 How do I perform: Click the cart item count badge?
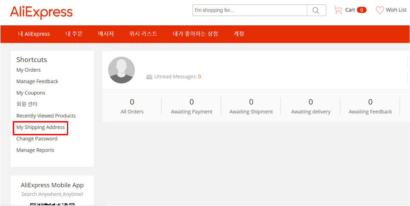pos(361,10)
